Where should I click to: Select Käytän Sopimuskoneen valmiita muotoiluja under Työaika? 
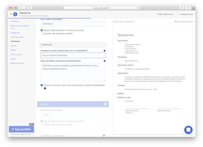(x=42, y=121)
